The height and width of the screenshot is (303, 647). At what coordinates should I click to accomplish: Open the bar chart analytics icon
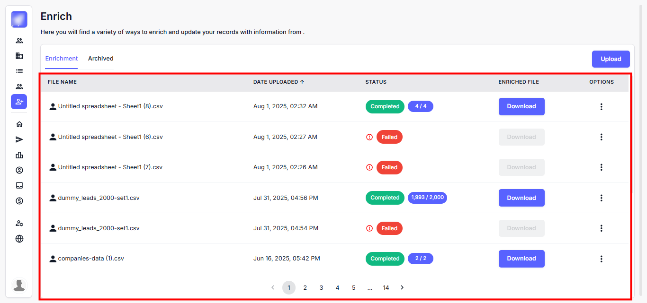point(19,155)
